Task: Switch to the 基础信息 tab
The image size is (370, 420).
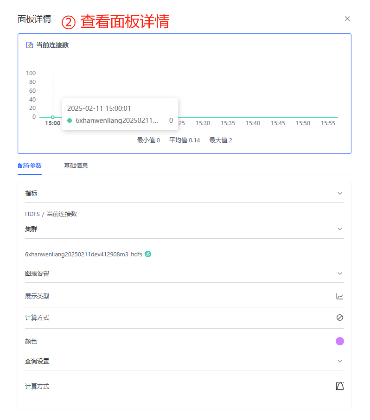Action: pos(76,165)
